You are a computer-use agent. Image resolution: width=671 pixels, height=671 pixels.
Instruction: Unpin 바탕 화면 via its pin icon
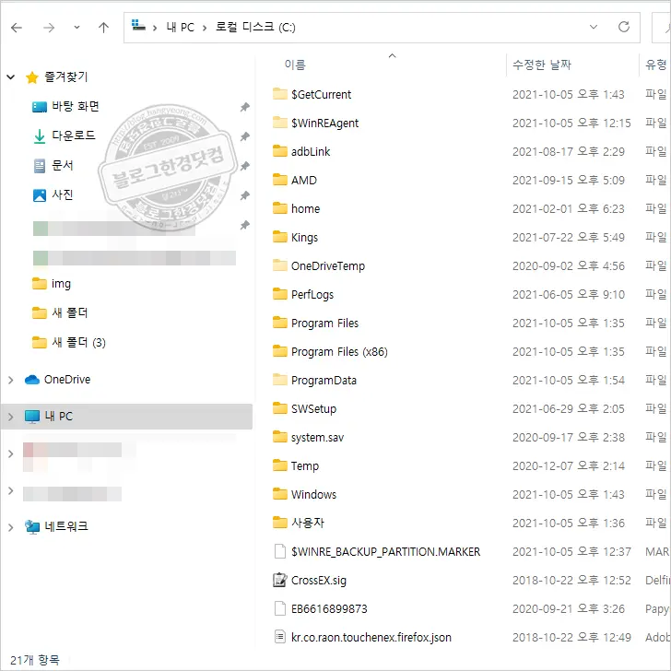tap(244, 107)
